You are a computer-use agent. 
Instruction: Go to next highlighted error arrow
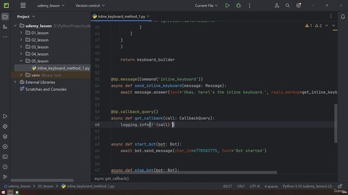333,25
